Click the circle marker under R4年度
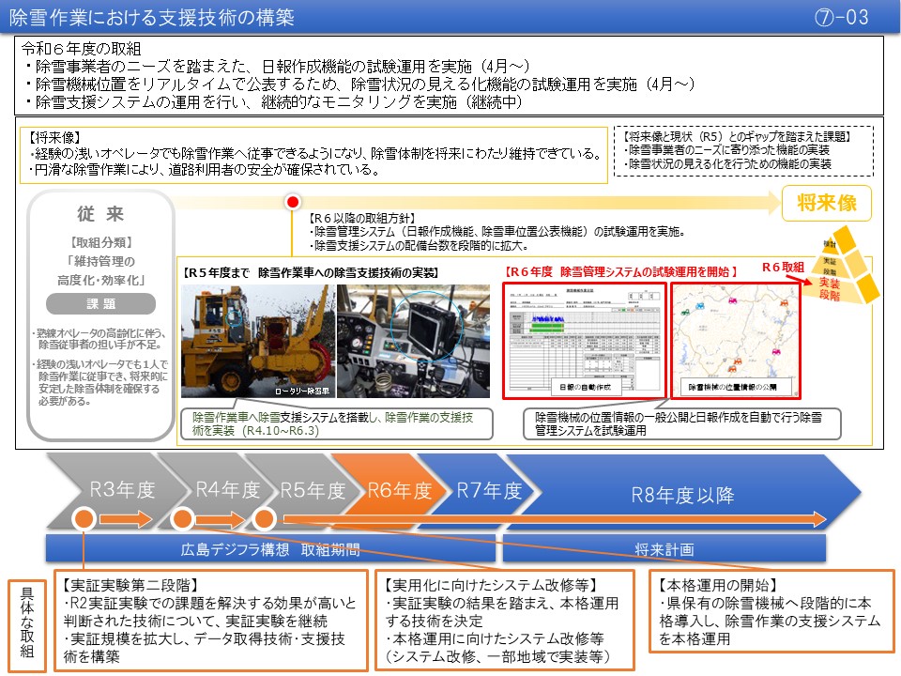The image size is (901, 676). point(183,518)
